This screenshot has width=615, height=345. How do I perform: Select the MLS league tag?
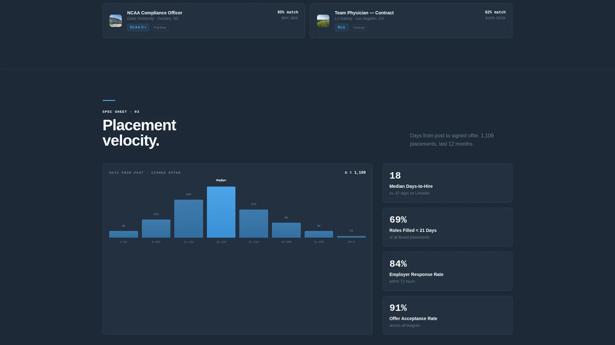point(341,27)
